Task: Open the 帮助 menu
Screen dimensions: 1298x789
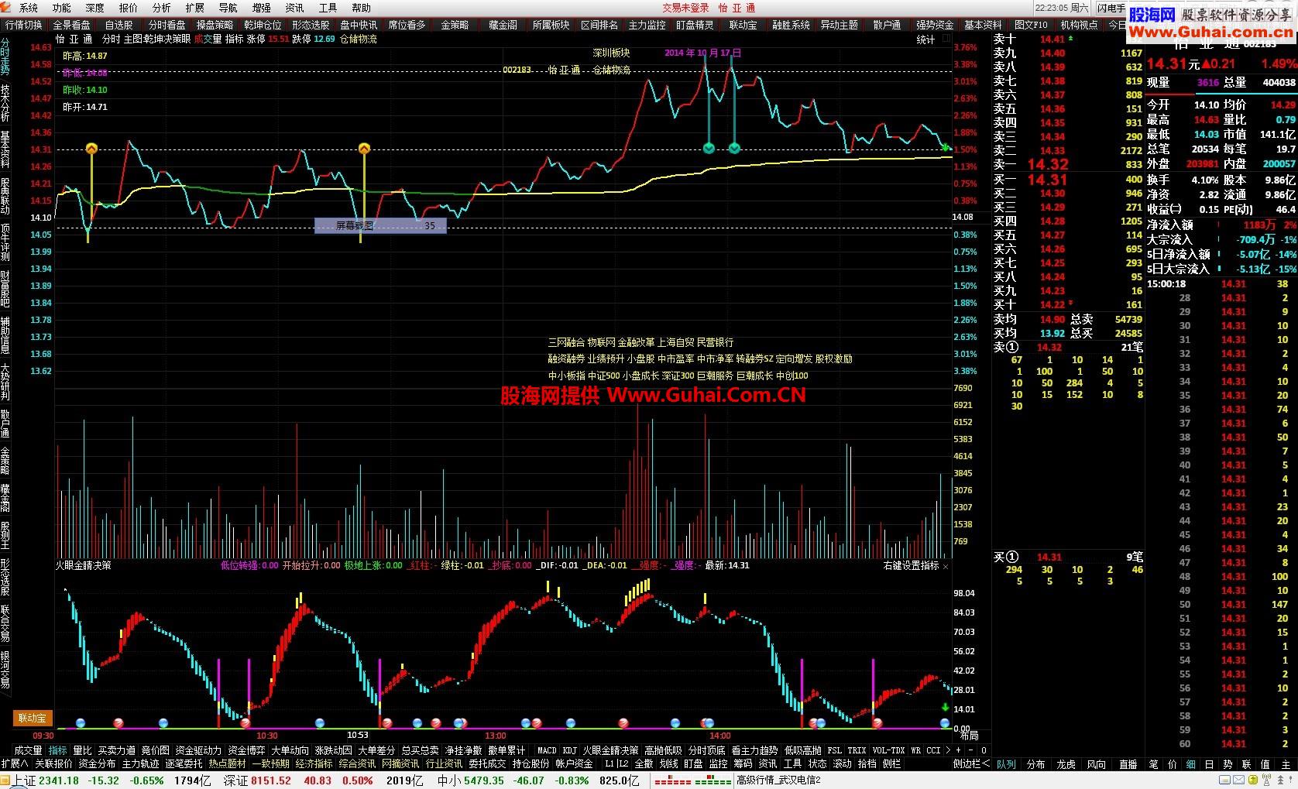Action: (x=361, y=8)
